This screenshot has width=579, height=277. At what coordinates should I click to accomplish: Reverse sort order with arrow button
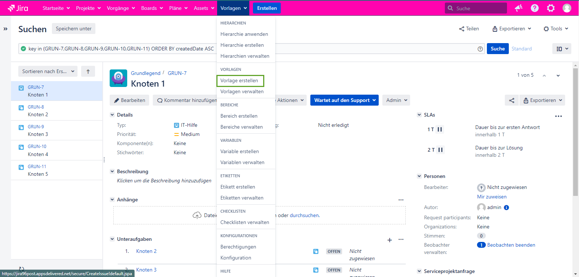click(88, 72)
